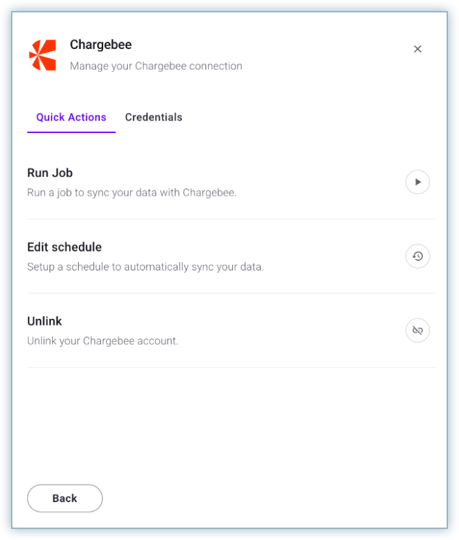Select the Quick Actions tab

tap(71, 117)
